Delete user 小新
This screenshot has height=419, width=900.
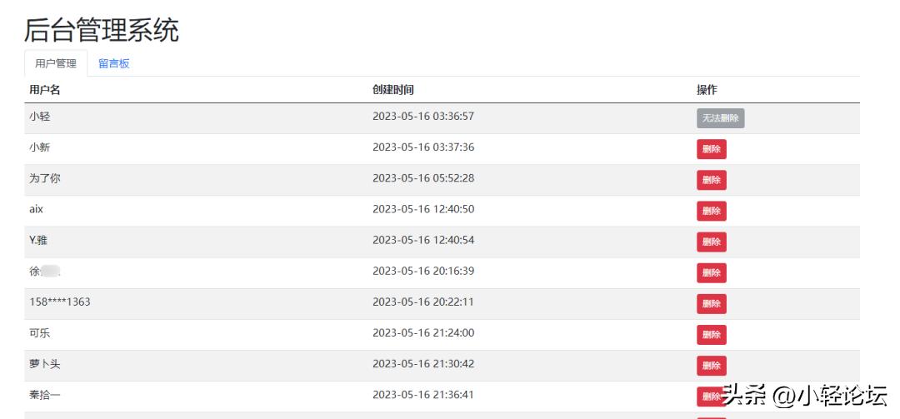click(711, 149)
